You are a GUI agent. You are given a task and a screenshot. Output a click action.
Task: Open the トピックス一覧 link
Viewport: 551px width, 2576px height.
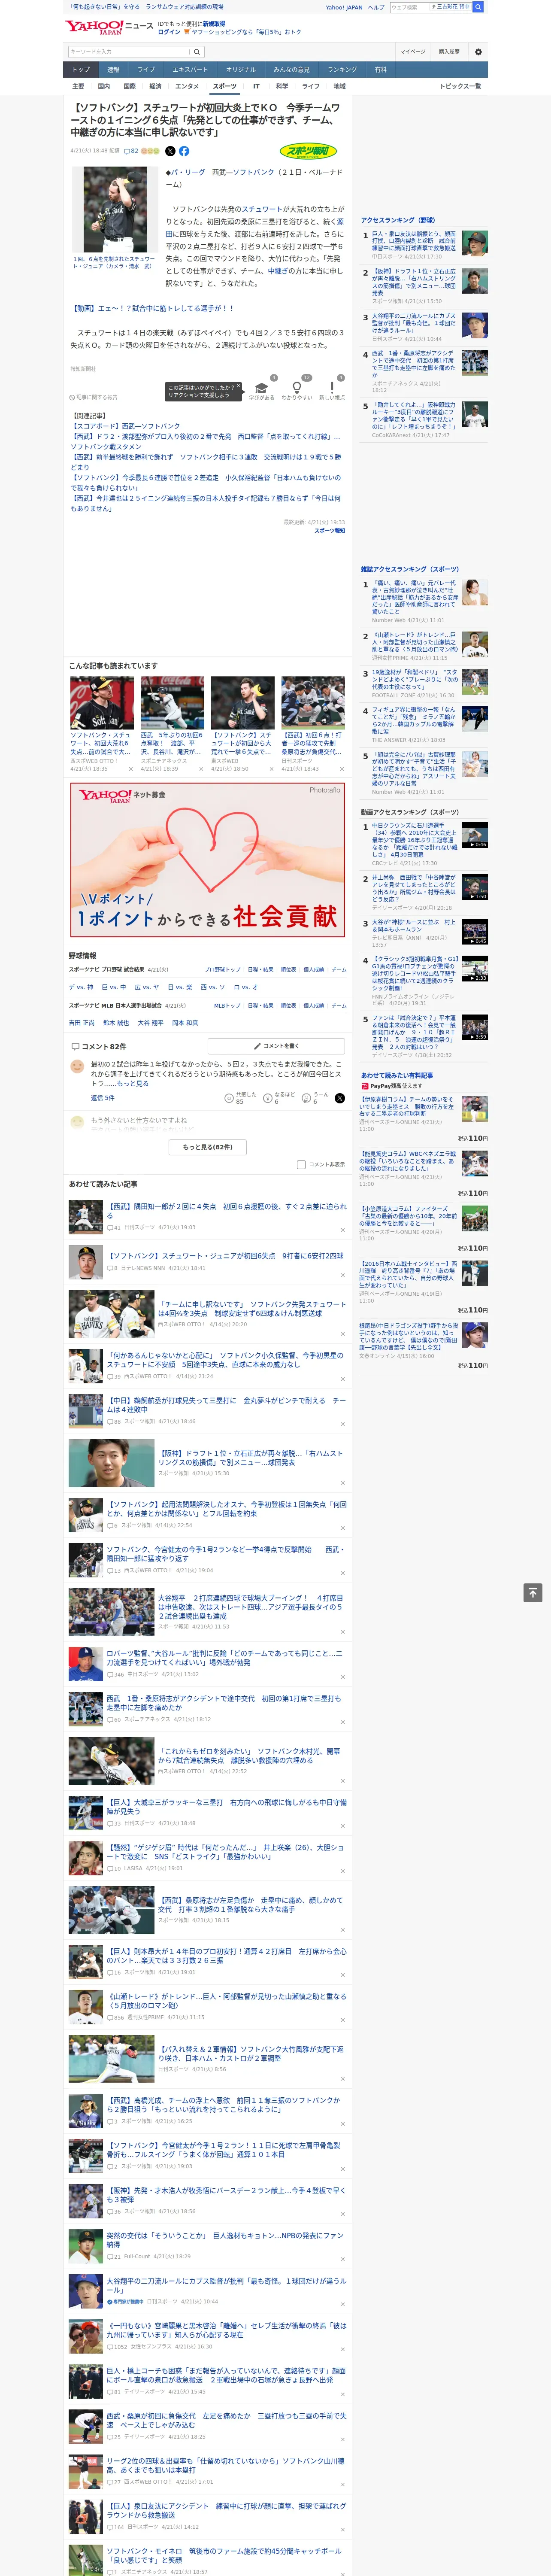(460, 86)
